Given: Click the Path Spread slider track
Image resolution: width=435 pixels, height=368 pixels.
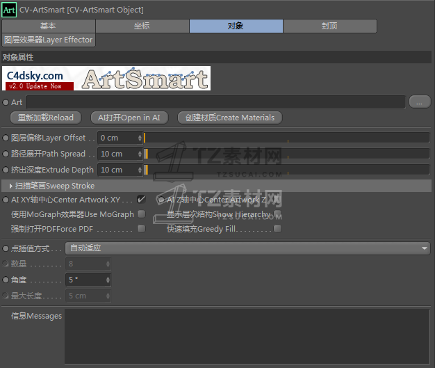Looking at the screenshot, I should [x=287, y=154].
